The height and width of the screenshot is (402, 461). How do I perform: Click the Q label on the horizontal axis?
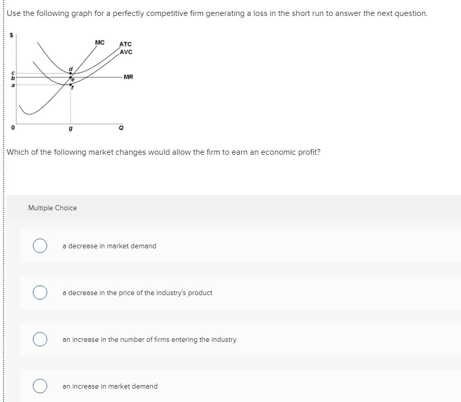point(121,127)
